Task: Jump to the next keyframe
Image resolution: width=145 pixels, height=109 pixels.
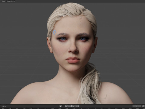Action: tap(76, 106)
